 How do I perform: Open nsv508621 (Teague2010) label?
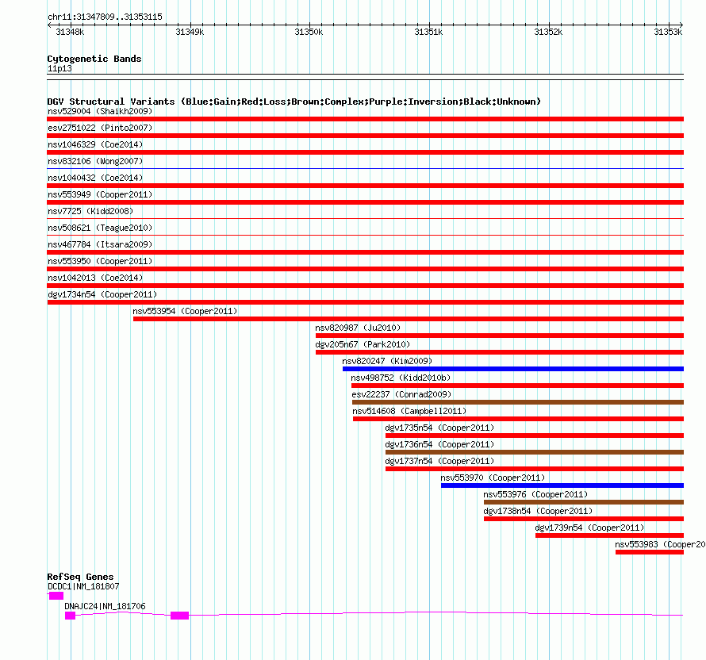100,228
